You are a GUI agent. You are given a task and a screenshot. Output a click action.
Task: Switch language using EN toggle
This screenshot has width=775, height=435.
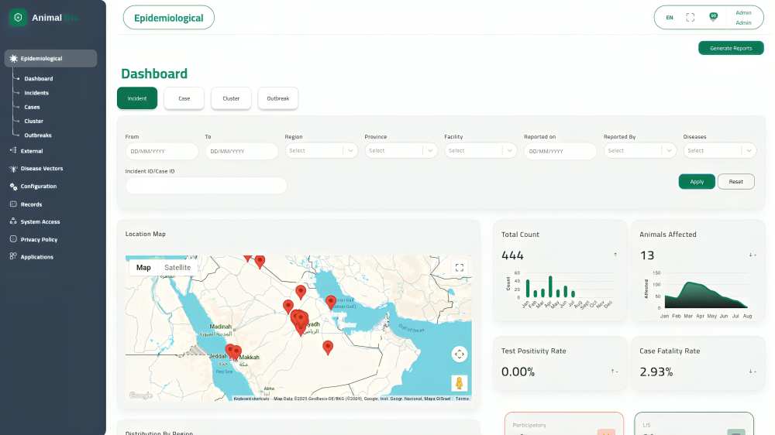point(670,17)
